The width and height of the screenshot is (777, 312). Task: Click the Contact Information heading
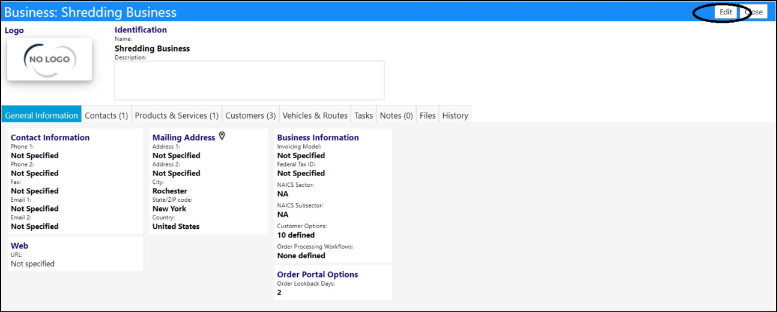pos(50,138)
